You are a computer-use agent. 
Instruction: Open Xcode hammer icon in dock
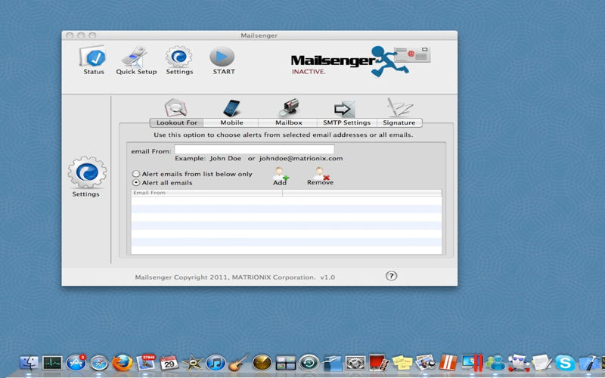coord(589,363)
